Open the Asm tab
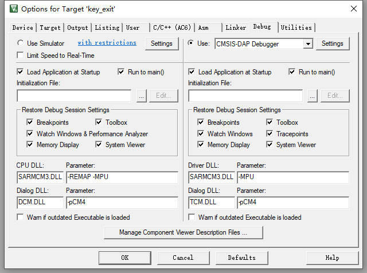Image resolution: width=367 pixels, height=273 pixels. click(x=208, y=27)
